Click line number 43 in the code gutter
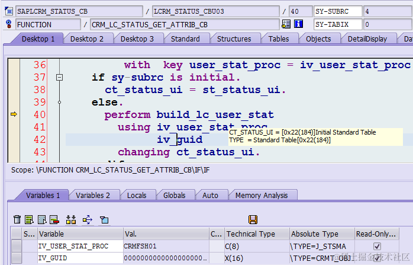The height and width of the screenshot is (265, 413). tap(40, 152)
